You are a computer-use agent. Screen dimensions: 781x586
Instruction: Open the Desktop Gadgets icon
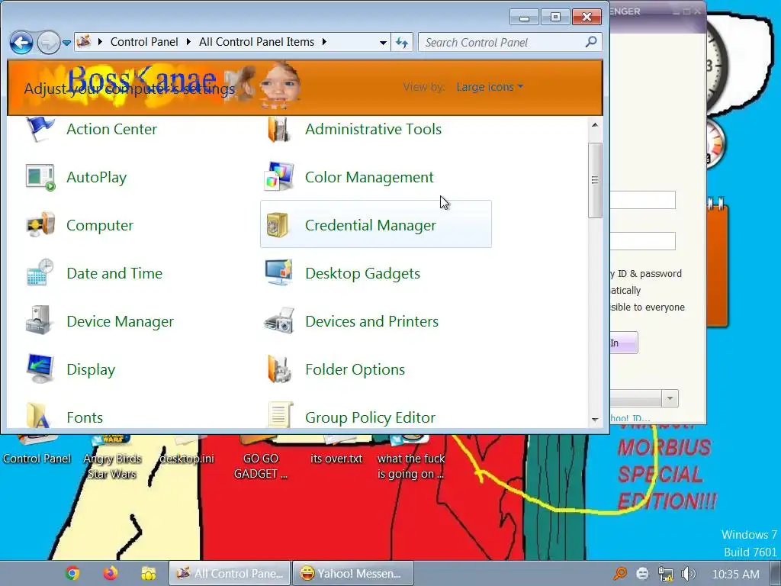278,272
